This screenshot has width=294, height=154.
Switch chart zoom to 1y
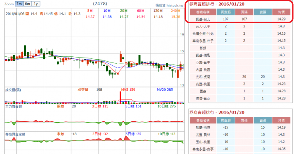(36, 4)
